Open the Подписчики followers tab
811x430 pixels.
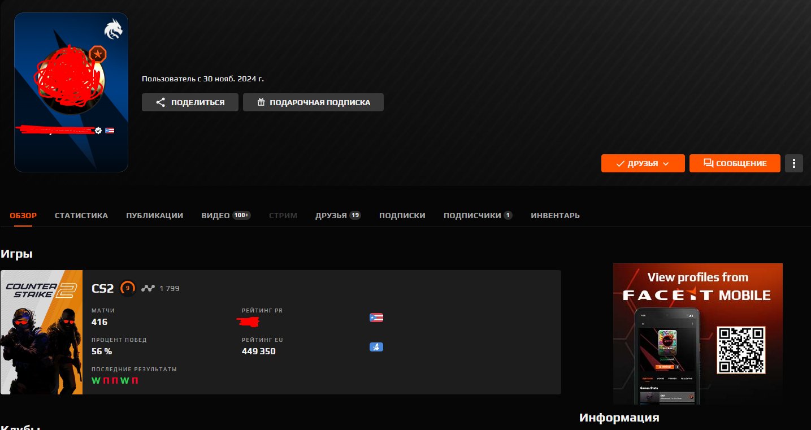(472, 215)
